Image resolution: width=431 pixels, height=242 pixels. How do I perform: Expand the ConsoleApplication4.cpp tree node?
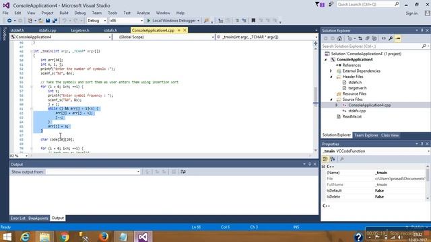tap(337, 105)
